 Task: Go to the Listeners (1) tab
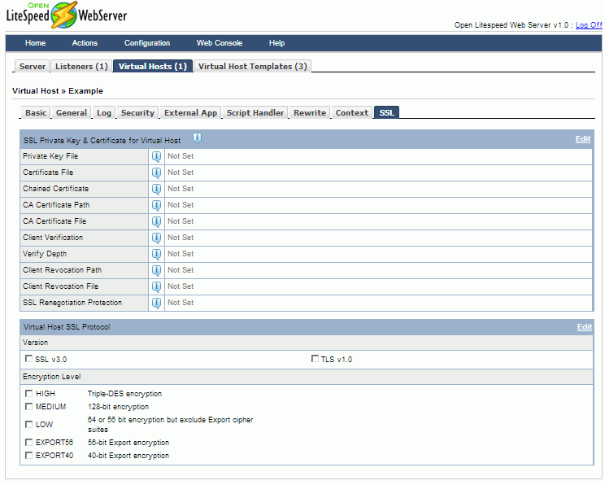[x=81, y=67]
